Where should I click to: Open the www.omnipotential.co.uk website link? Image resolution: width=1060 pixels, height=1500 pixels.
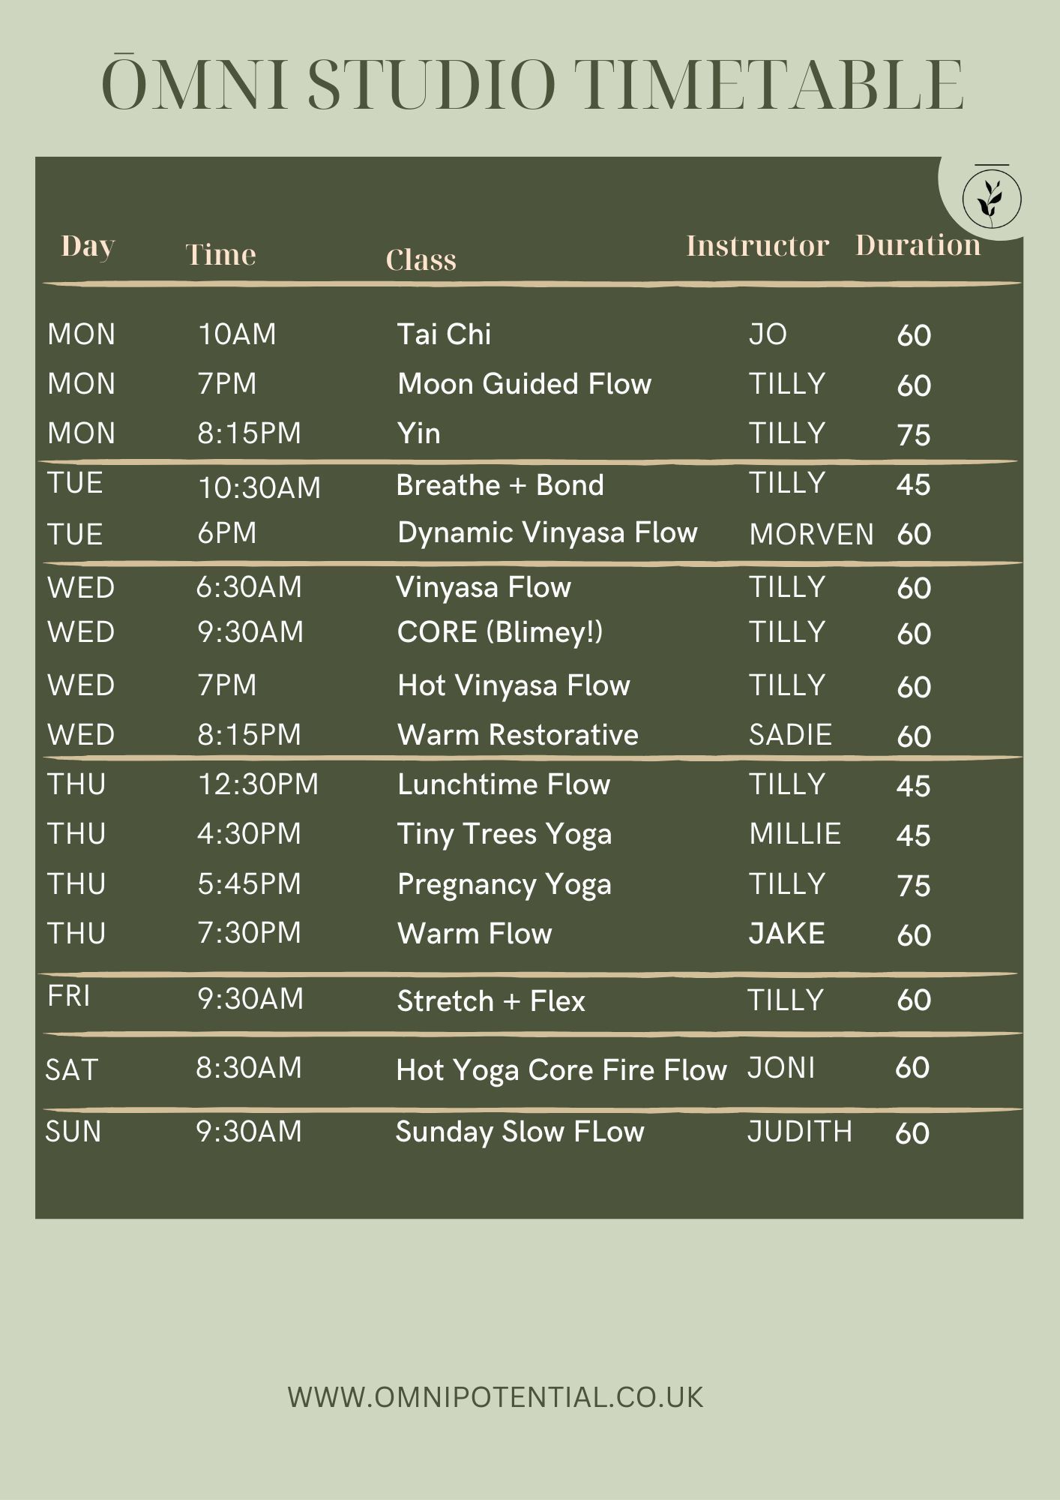point(496,1397)
